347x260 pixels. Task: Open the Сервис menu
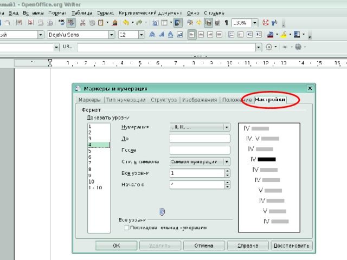point(105,13)
